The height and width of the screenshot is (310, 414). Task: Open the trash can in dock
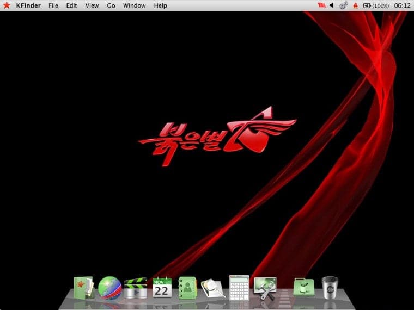[x=330, y=288]
